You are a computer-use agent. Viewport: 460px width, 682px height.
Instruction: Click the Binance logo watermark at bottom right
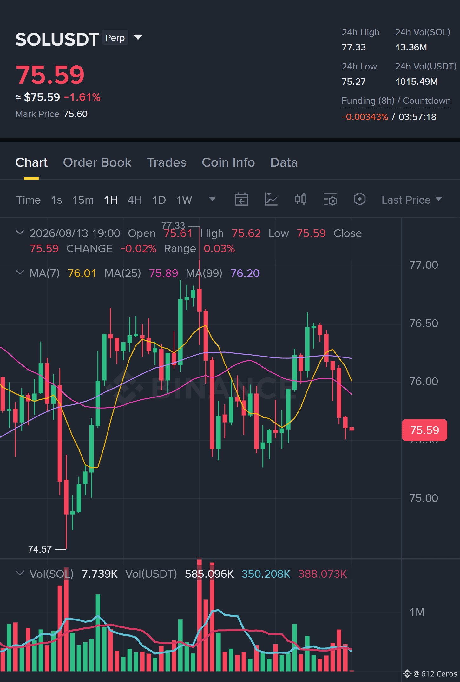[x=407, y=673]
